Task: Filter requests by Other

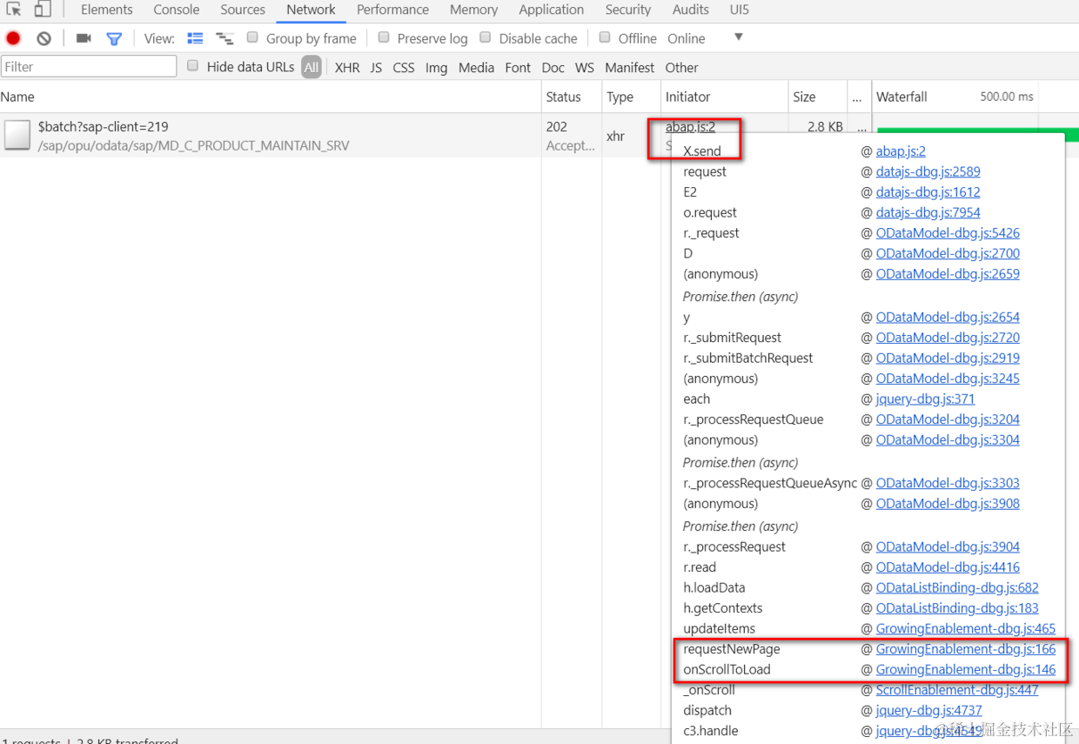Action: pyautogui.click(x=681, y=67)
